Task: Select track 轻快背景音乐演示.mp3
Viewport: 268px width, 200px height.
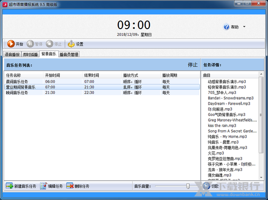Action: (227, 87)
